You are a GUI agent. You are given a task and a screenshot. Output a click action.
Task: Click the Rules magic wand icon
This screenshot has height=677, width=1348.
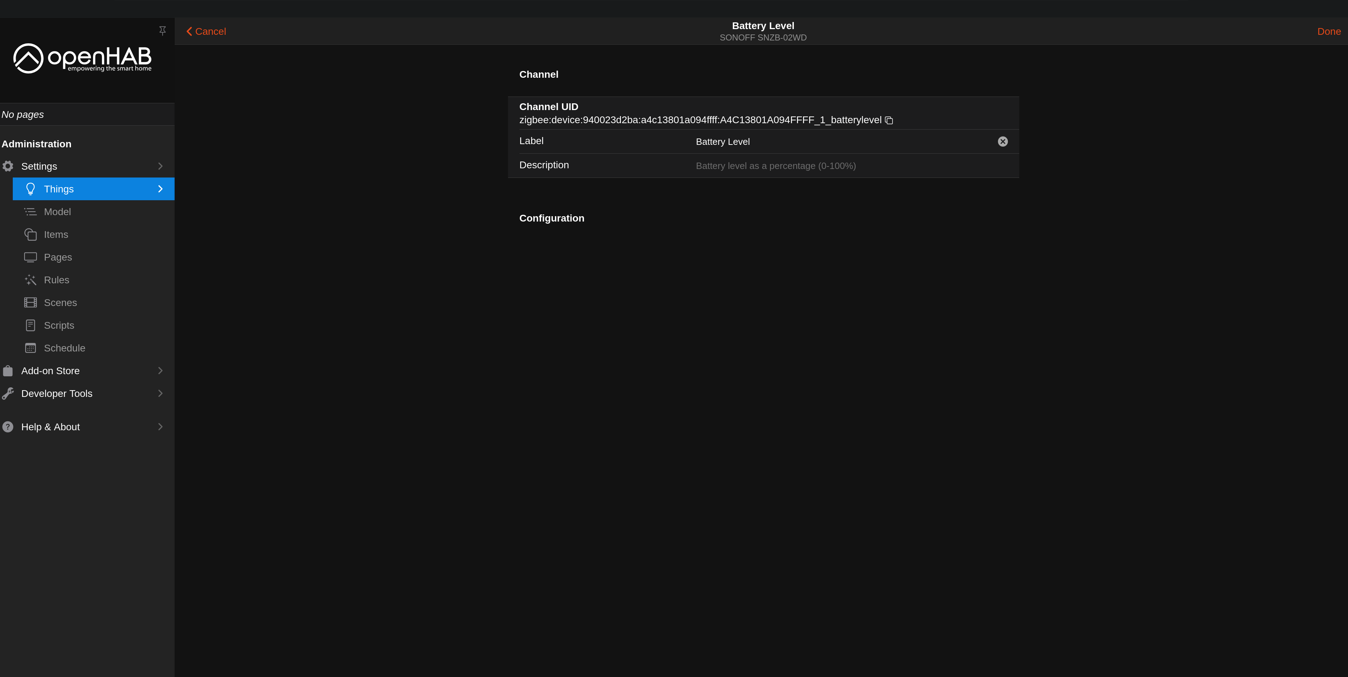[30, 280]
